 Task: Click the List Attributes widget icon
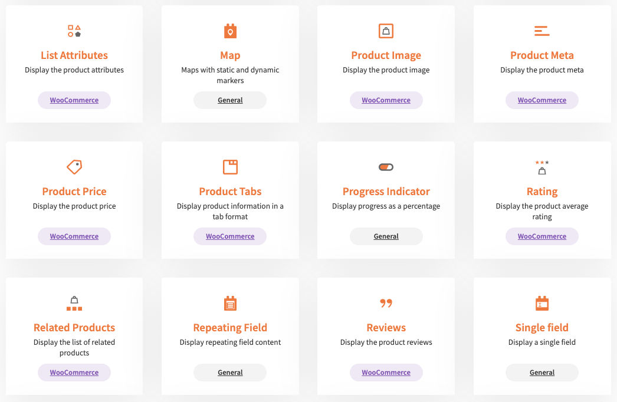[x=74, y=31]
